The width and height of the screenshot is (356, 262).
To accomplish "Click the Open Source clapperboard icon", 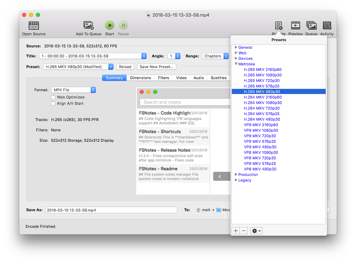I will pyautogui.click(x=33, y=26).
